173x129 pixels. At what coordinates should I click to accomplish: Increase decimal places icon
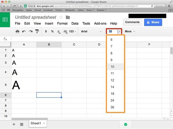click(x=65, y=32)
